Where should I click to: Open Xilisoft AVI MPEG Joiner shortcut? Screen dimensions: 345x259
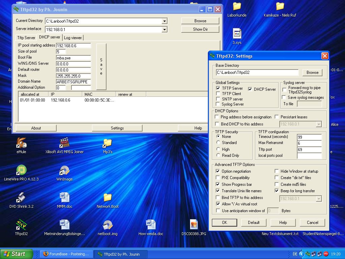point(64,143)
